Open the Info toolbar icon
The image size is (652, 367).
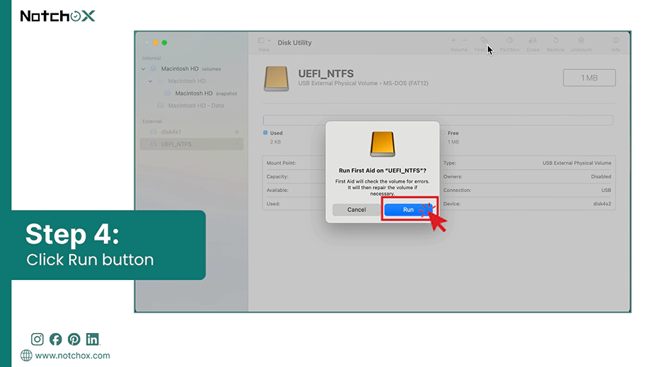pos(615,44)
